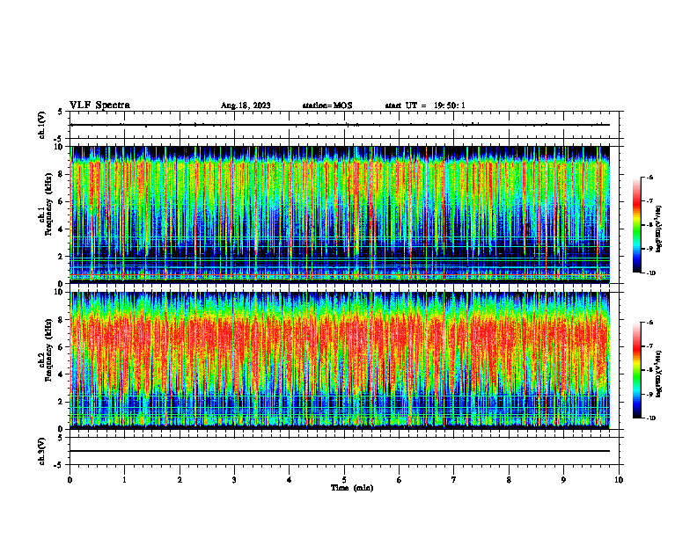Select the "start UT = 19:50: 1" text
Image resolution: width=697 pixels, height=538 pixels.
click(425, 105)
